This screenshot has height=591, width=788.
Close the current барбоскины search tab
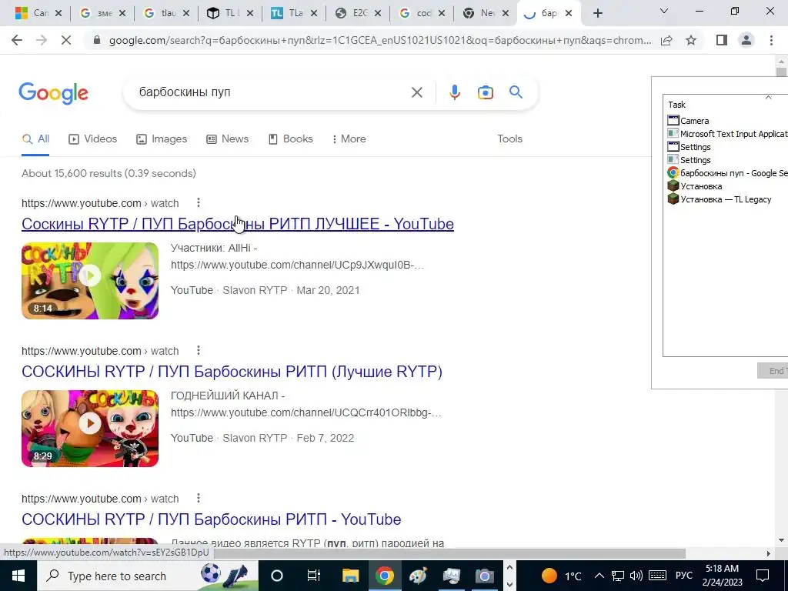tap(569, 14)
